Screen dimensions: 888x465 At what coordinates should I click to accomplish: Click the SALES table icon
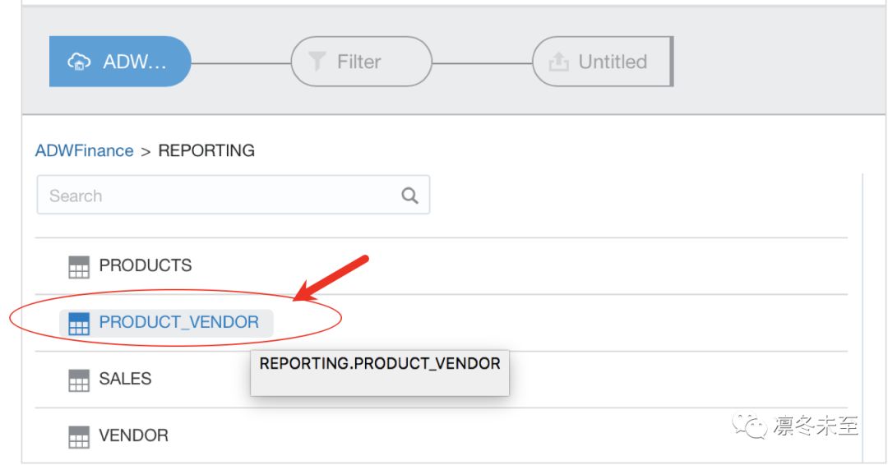coord(79,380)
